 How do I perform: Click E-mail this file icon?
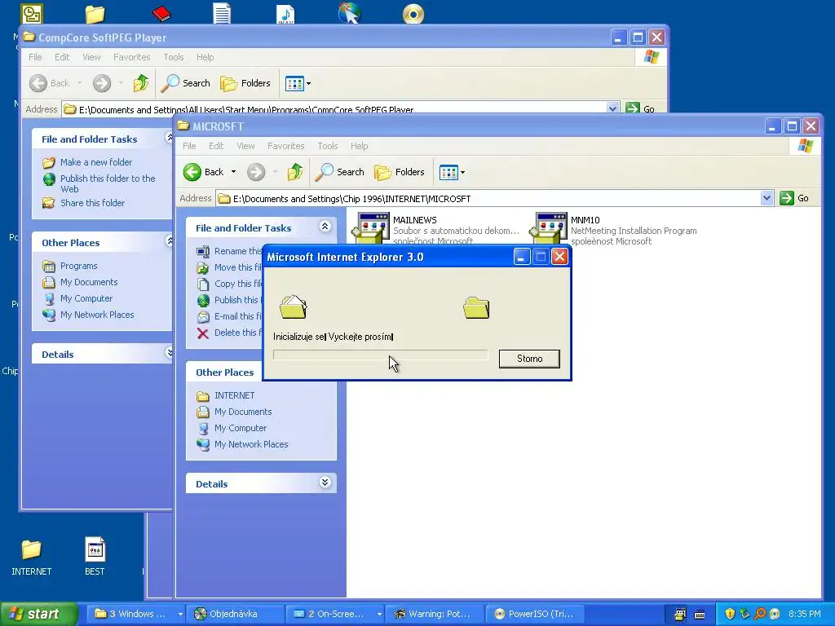[x=203, y=317]
